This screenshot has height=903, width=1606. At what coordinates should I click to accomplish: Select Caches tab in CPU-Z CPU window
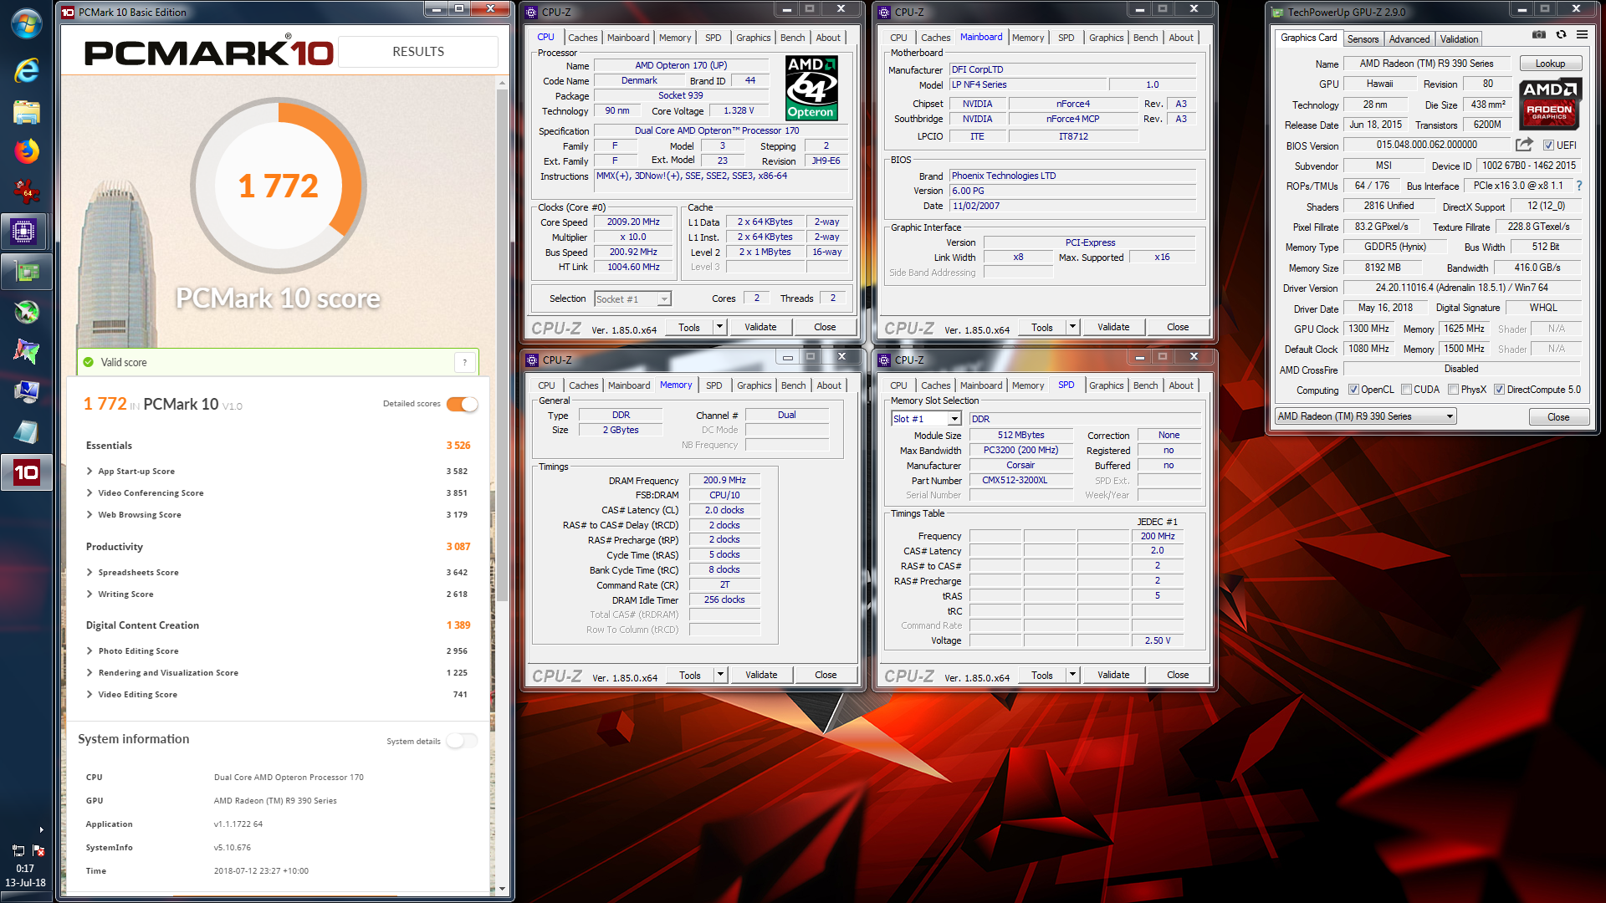click(x=582, y=38)
